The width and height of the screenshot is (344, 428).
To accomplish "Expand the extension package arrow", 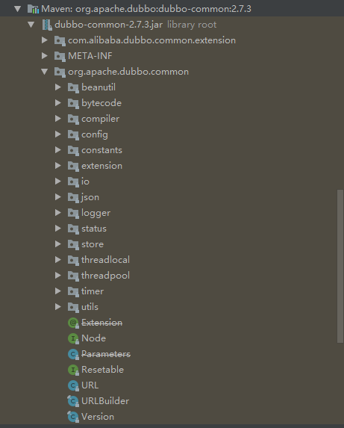I will (57, 166).
